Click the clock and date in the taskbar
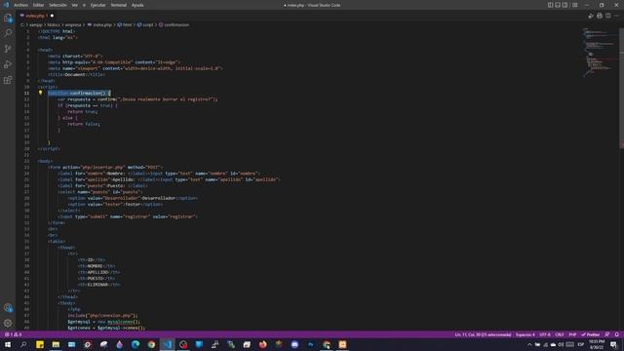 pos(597,344)
